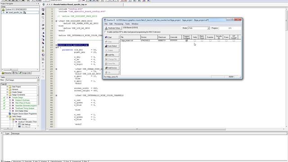288x162 pixels.
Task: Click the Message column header in messages pane
Action: (149, 134)
